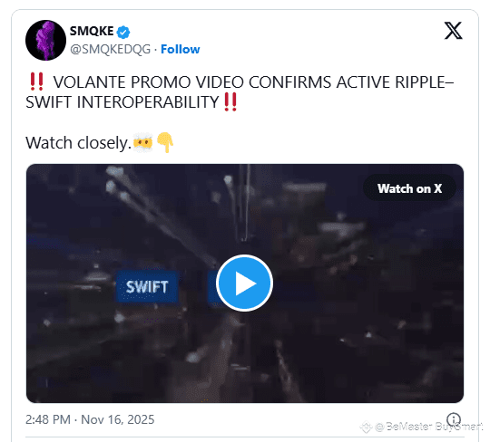This screenshot has width=490, height=442.
Task: Click the BeMaster BuySmart watermark text
Action: click(428, 426)
